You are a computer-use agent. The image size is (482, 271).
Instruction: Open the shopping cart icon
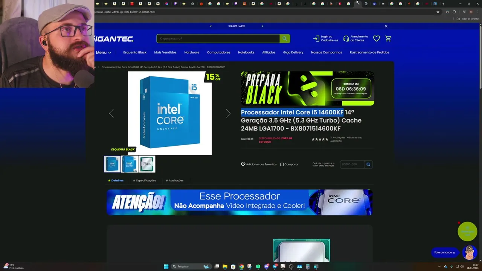point(388,38)
